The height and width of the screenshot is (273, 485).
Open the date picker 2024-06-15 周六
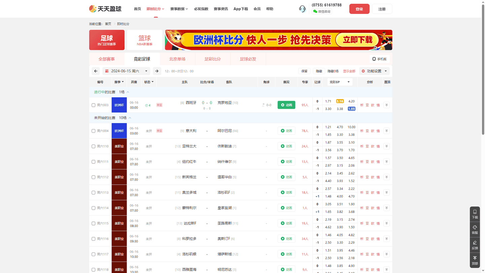pos(126,71)
